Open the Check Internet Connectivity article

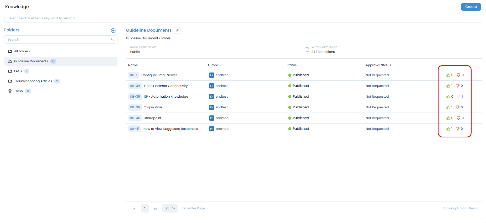point(166,86)
